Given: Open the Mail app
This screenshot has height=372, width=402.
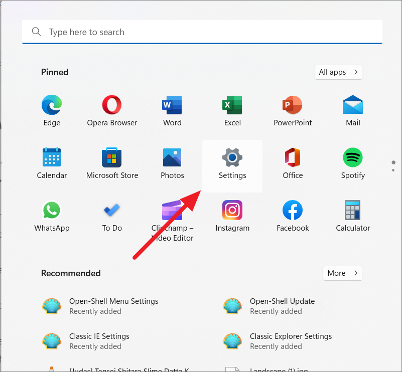Looking at the screenshot, I should [353, 111].
